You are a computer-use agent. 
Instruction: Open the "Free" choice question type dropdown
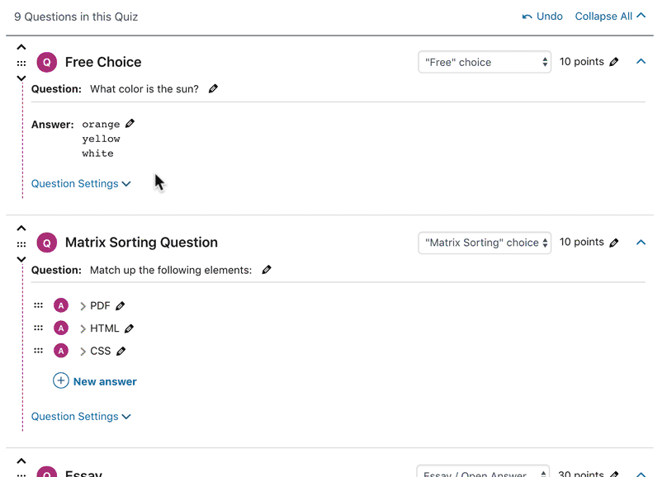pos(484,62)
